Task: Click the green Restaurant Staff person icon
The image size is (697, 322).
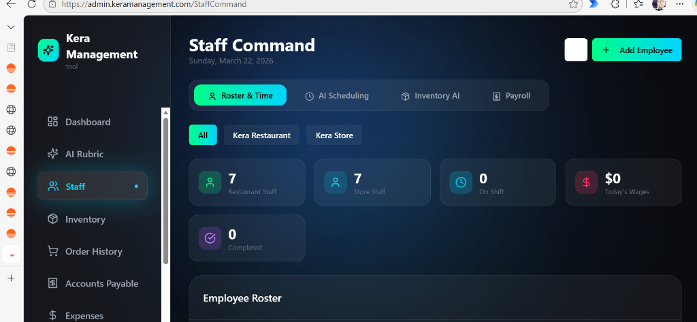Action: 210,182
